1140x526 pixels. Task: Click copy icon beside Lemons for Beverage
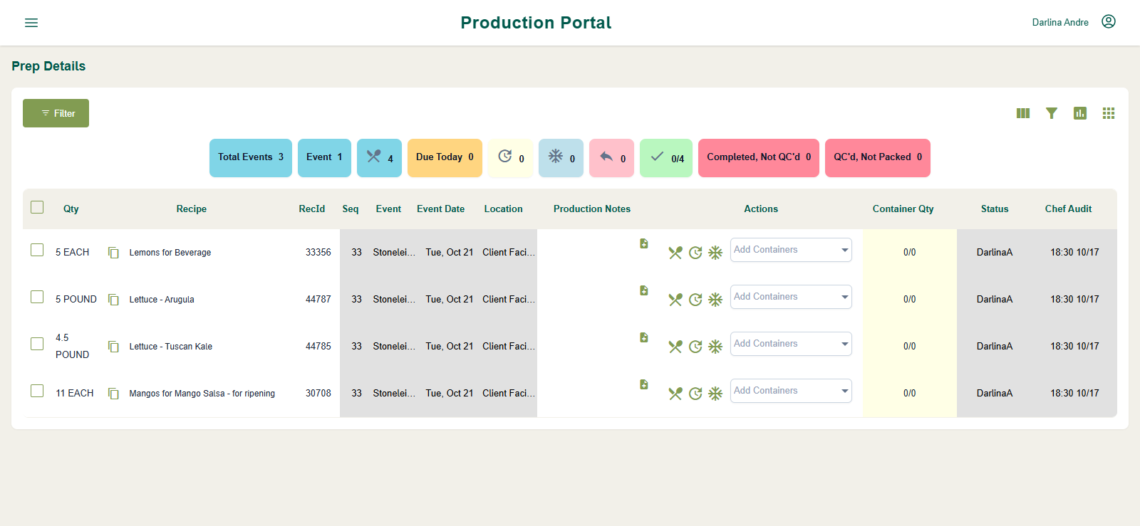[x=113, y=253]
